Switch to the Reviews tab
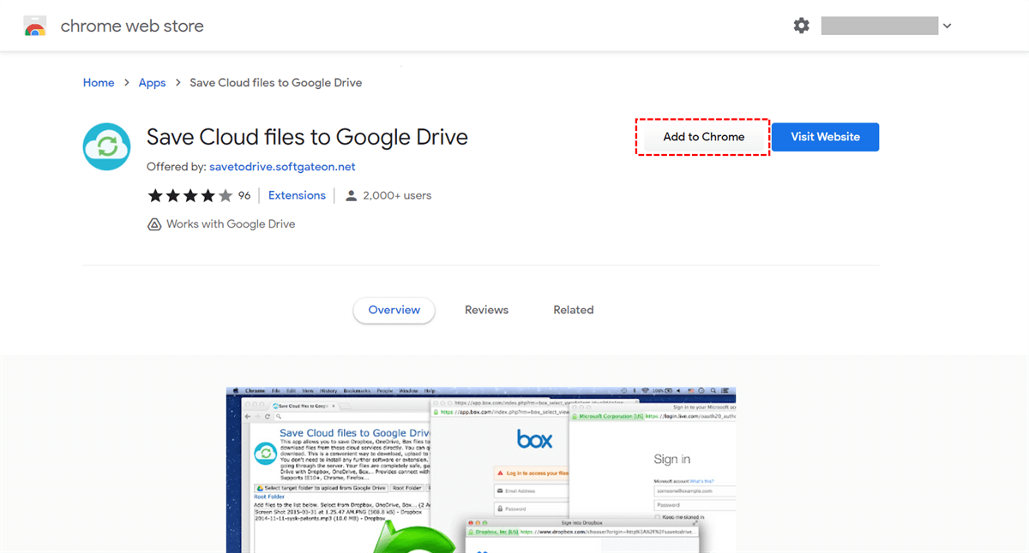1029x553 pixels. point(486,310)
